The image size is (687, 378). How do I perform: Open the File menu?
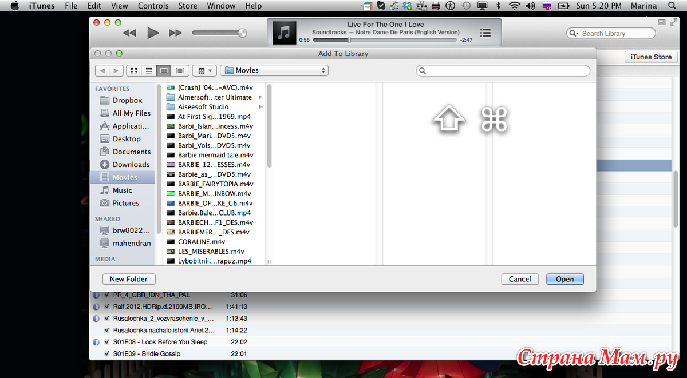(x=71, y=6)
